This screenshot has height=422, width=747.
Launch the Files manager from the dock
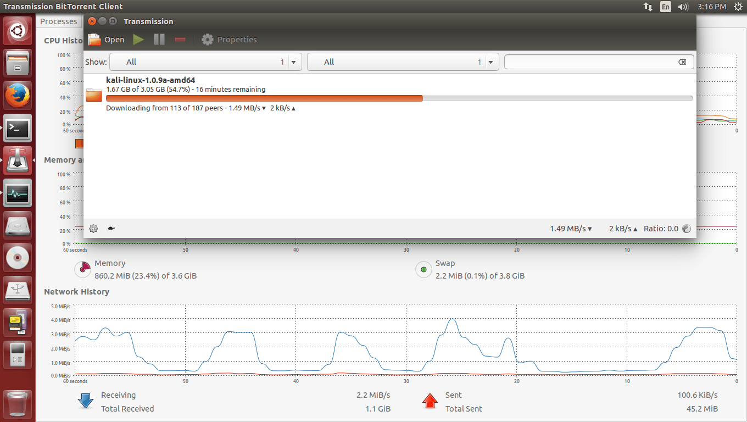pos(18,63)
